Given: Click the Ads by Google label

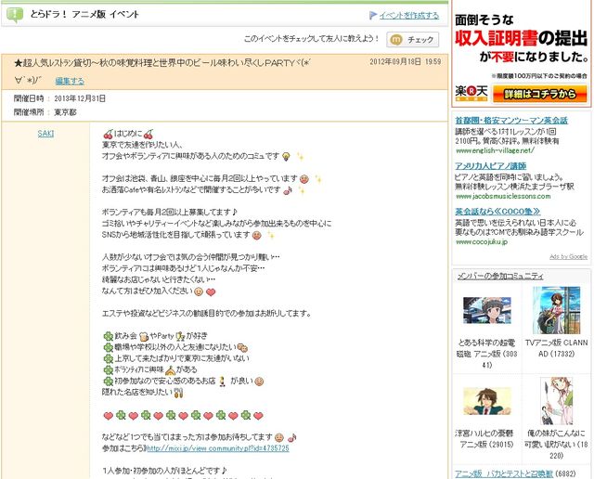Looking at the screenshot, I should click(568, 257).
